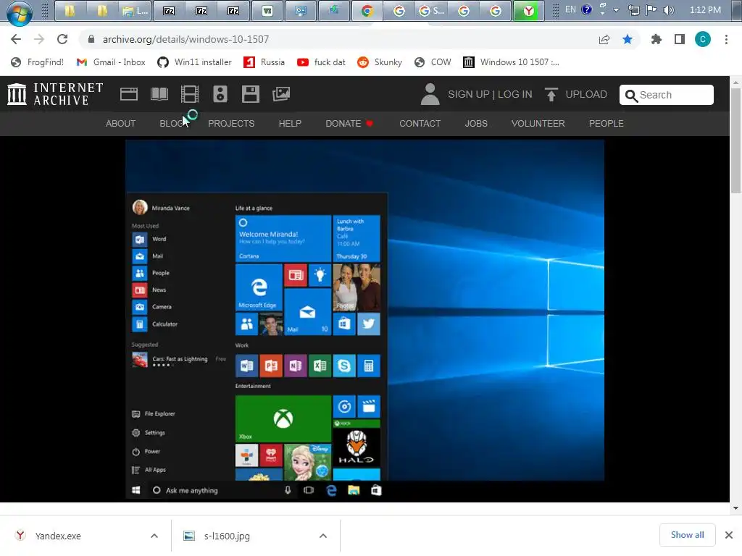Open the Texts book icon
Screen dimensions: 742x556
click(159, 94)
